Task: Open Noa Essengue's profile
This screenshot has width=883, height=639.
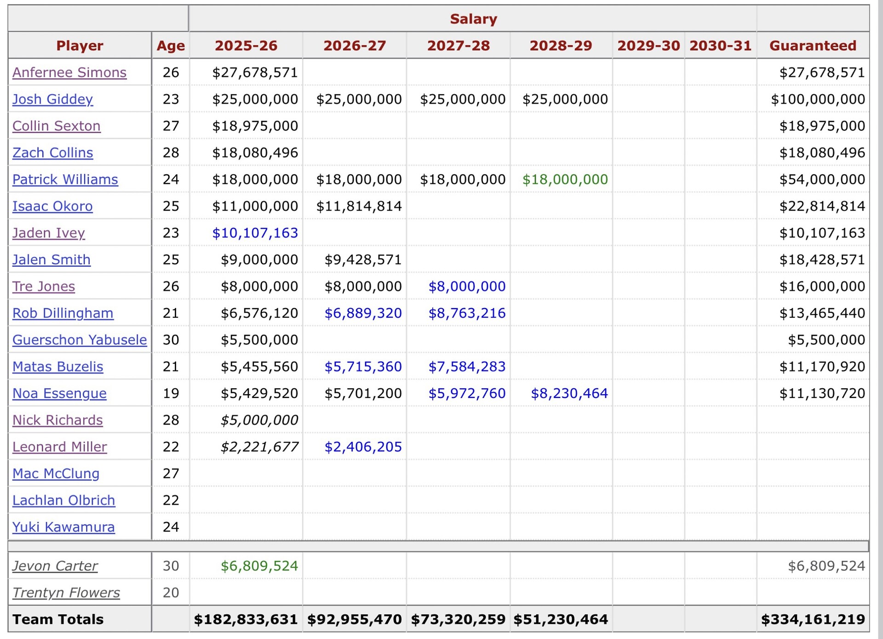Action: (x=59, y=393)
